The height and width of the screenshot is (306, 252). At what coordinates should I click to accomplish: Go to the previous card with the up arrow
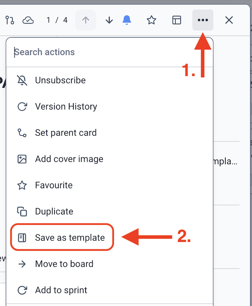(x=86, y=20)
